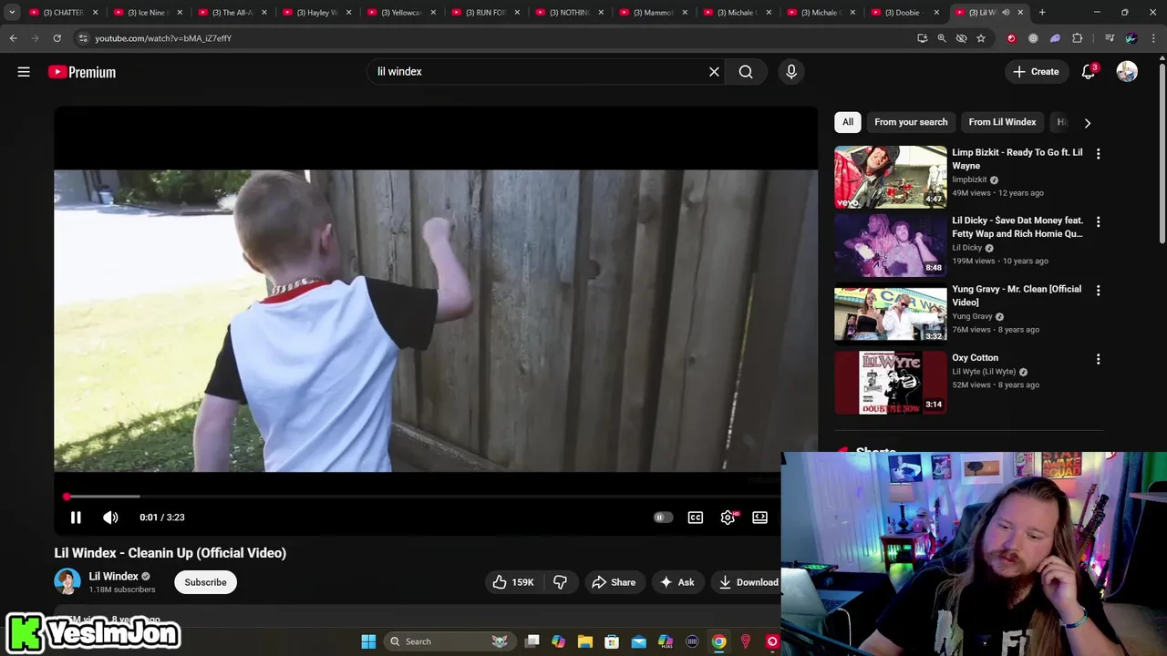The image size is (1167, 656).
Task: Open the Lil Windex channel avatar
Action: [x=67, y=582]
